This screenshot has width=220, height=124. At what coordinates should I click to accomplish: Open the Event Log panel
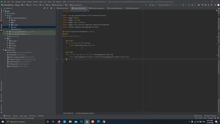[x=198, y=116]
